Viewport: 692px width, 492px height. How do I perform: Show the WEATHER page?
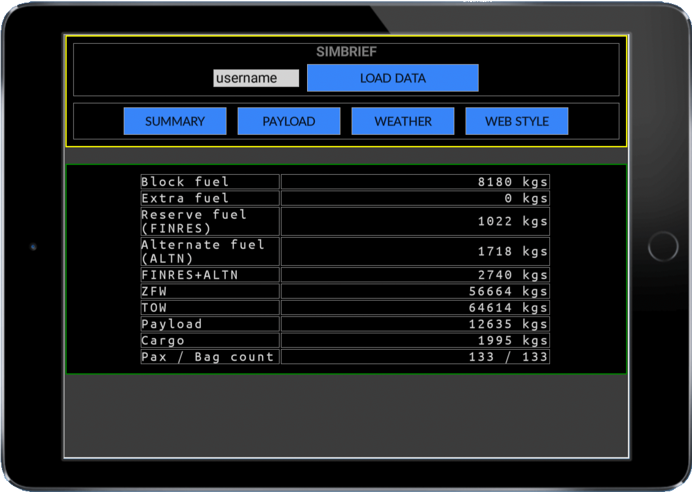coord(403,121)
